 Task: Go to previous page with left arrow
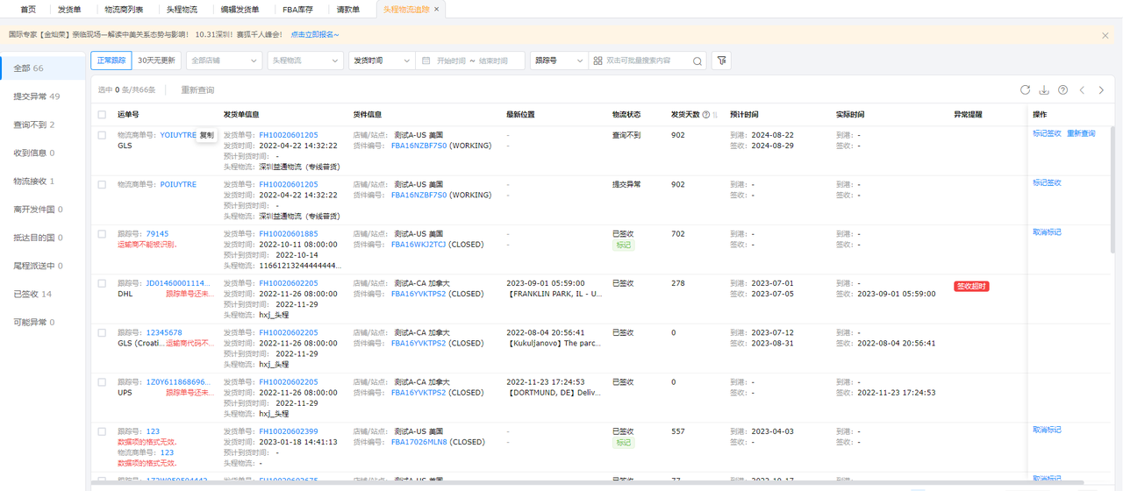click(x=1083, y=90)
